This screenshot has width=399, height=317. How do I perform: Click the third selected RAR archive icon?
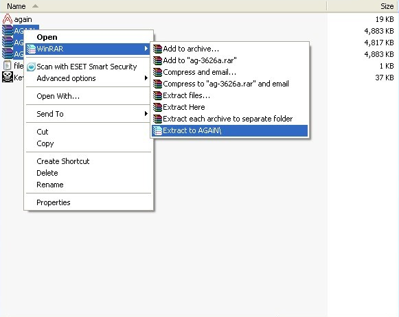pyautogui.click(x=8, y=54)
